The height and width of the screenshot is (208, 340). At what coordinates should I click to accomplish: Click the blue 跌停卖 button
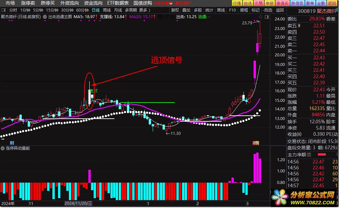(x=297, y=3)
